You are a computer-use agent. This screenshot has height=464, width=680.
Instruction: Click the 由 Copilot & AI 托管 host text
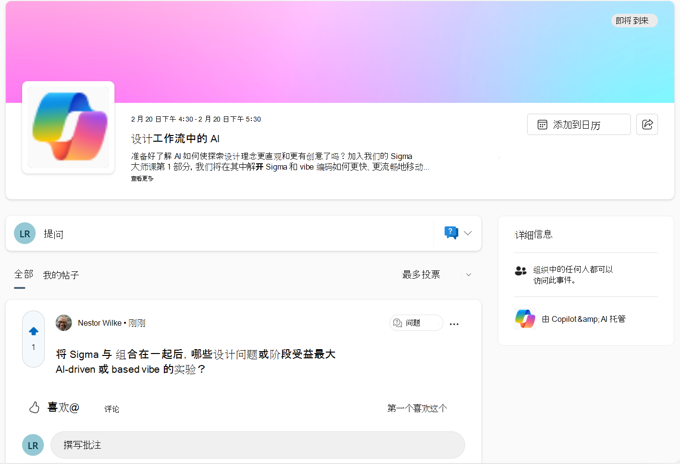(583, 319)
